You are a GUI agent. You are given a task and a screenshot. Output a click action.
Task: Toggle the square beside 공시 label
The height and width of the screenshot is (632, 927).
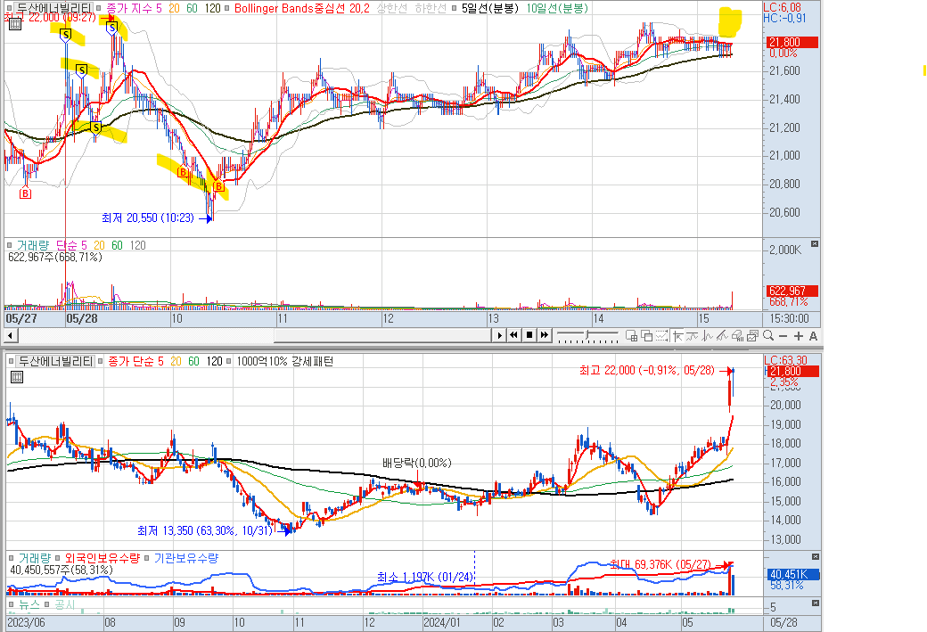pyautogui.click(x=47, y=604)
